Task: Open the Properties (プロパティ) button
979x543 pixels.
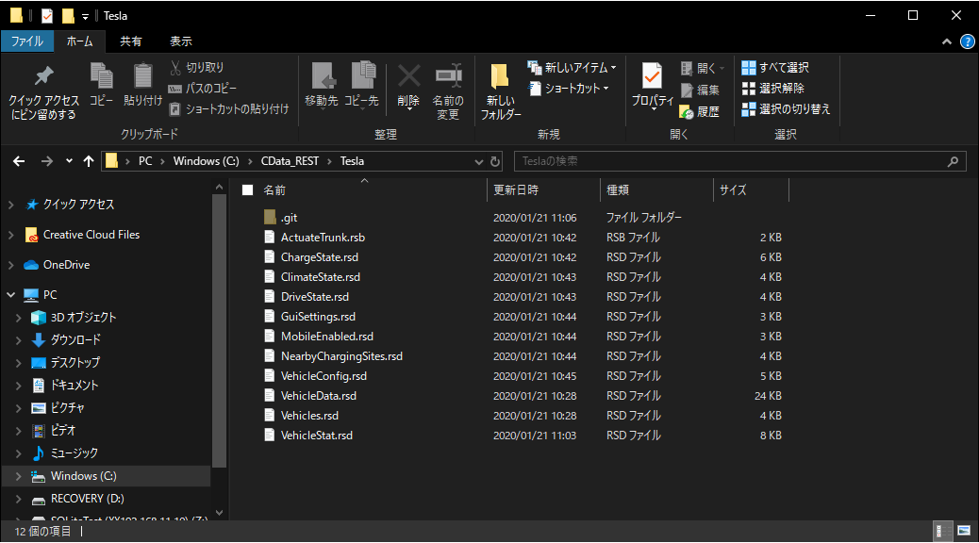Action: 653,86
